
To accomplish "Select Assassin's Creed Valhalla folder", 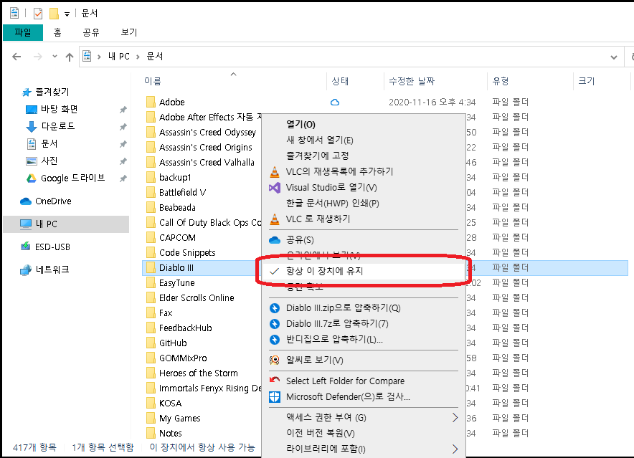I will tap(207, 163).
